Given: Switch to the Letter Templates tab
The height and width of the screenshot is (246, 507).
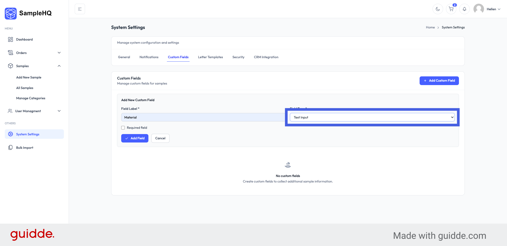Looking at the screenshot, I should 210,57.
